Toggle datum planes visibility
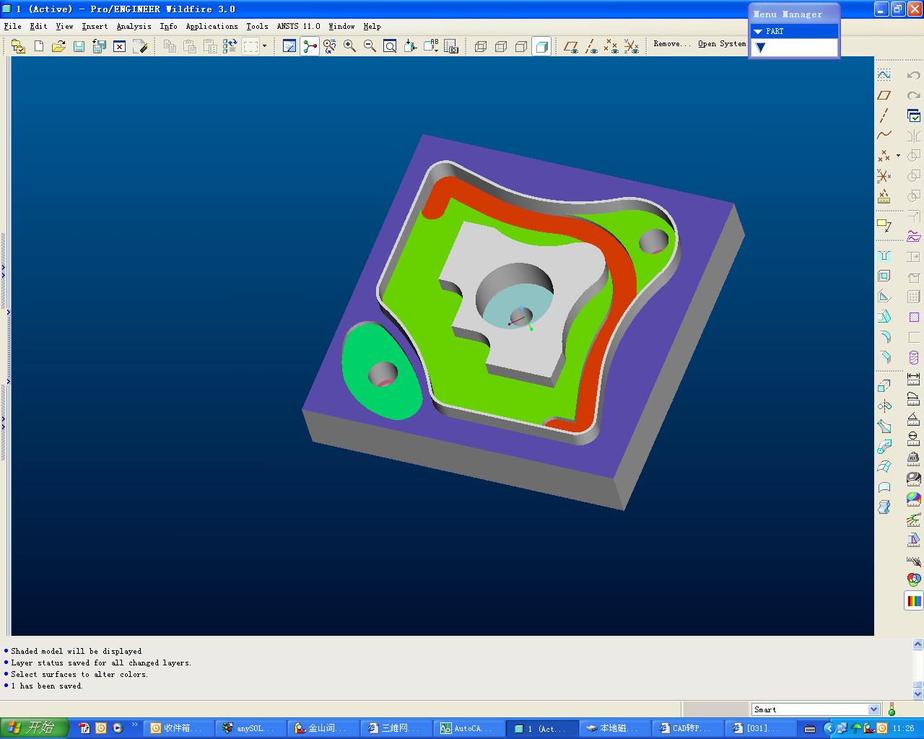Image resolution: width=924 pixels, height=739 pixels. point(571,46)
